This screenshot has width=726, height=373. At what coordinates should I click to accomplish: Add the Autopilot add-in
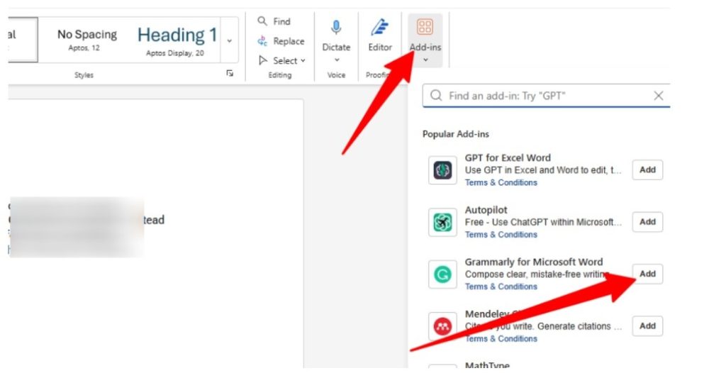click(647, 221)
